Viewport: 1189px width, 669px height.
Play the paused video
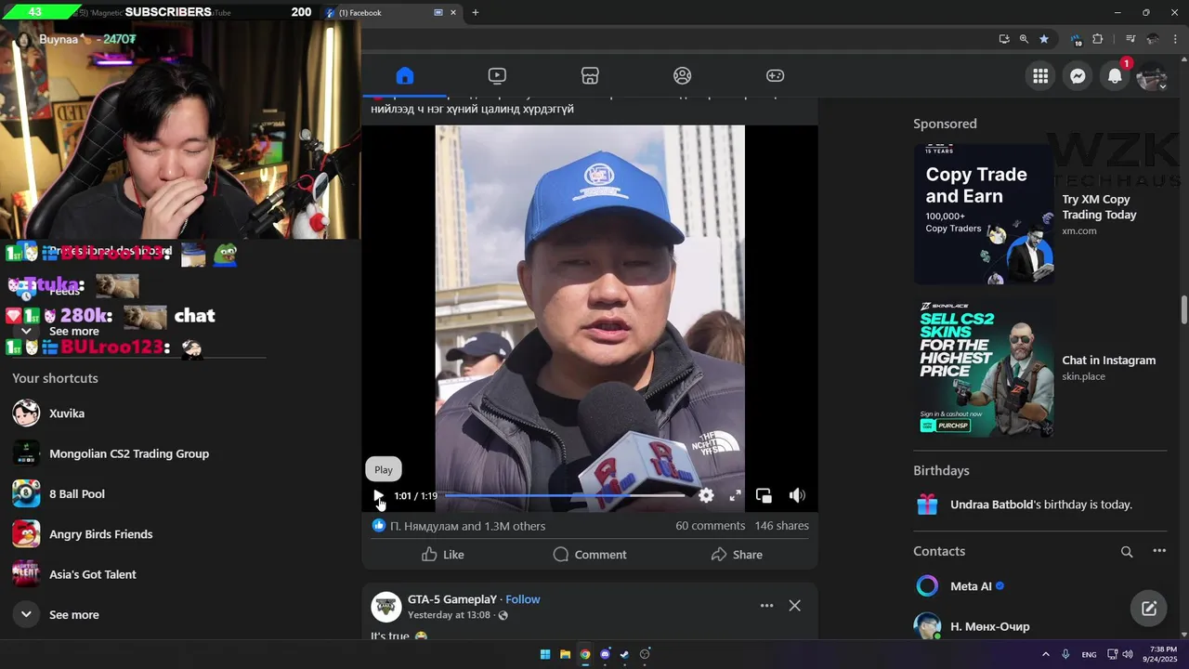coord(378,496)
